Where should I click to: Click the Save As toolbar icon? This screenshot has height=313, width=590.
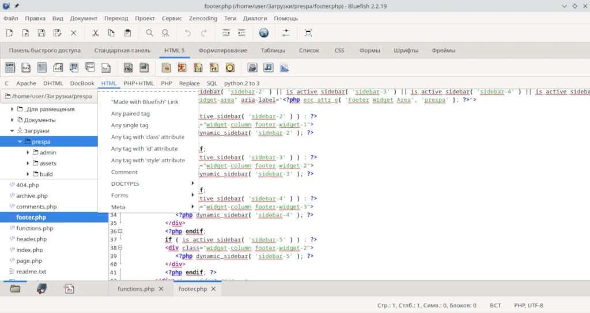57,33
